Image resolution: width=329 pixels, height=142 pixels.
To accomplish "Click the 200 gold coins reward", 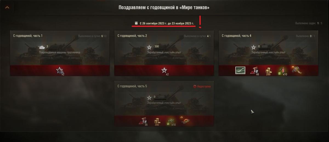I will tap(268, 71).
